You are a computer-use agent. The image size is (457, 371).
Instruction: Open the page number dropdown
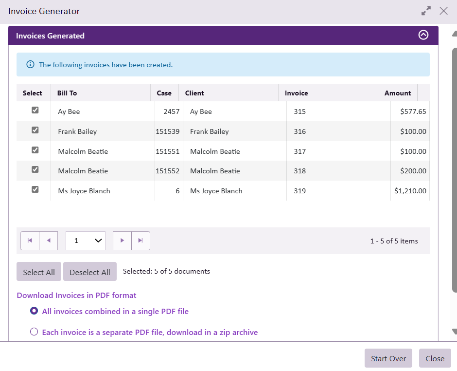pyautogui.click(x=86, y=241)
